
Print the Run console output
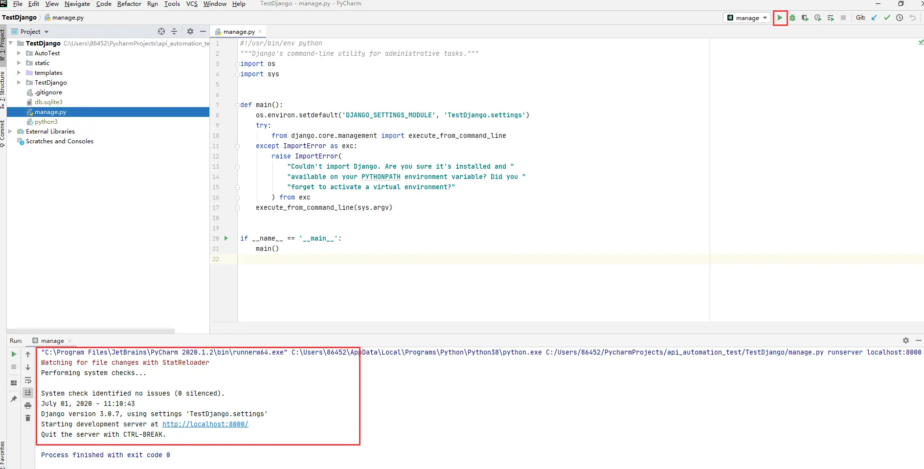tap(28, 405)
